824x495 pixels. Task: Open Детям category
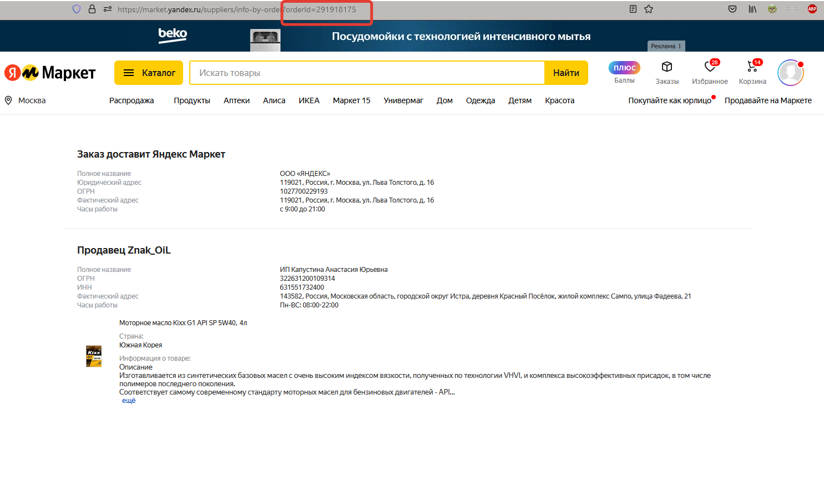(x=520, y=100)
